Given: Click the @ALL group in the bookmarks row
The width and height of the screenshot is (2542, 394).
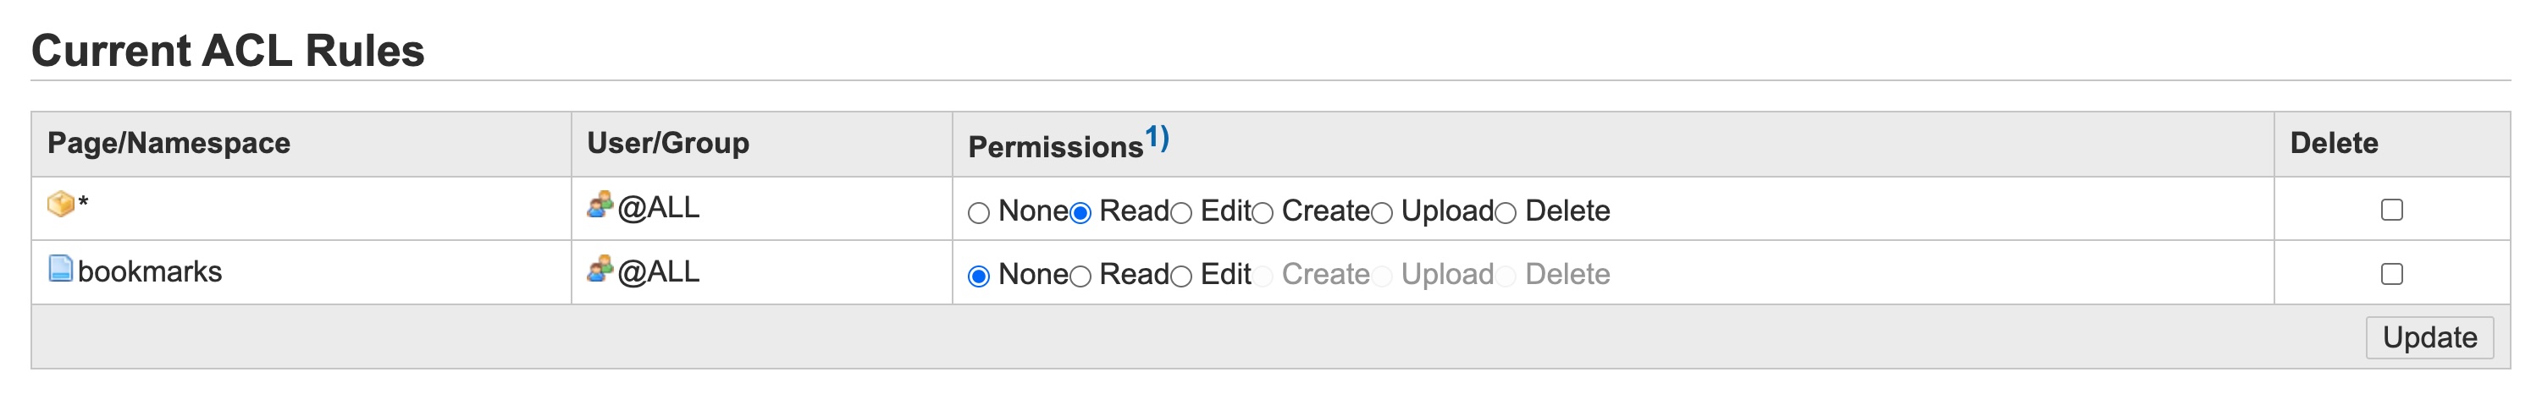Looking at the screenshot, I should tap(658, 272).
